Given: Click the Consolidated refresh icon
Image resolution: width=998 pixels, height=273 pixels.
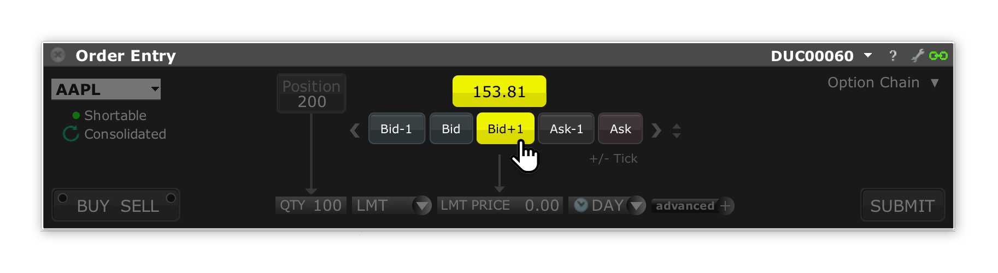Looking at the screenshot, I should pyautogui.click(x=71, y=134).
